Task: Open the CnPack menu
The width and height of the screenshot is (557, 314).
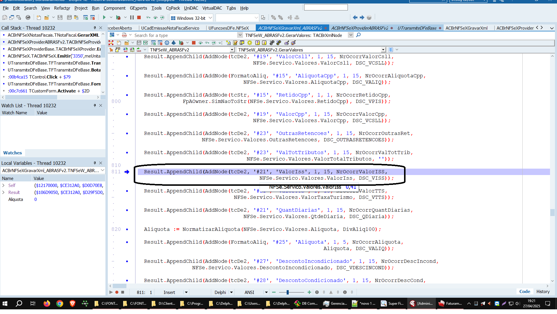Action: pos(173,8)
